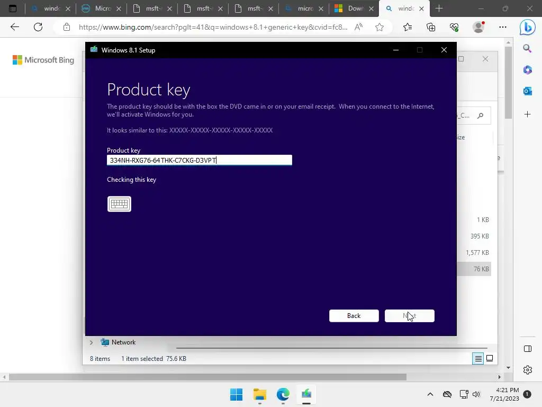This screenshot has height=407, width=542.
Task: Add this page to favorites star
Action: pyautogui.click(x=380, y=27)
